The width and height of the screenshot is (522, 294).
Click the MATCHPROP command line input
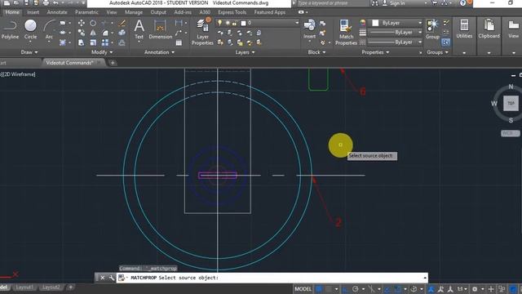click(x=272, y=278)
